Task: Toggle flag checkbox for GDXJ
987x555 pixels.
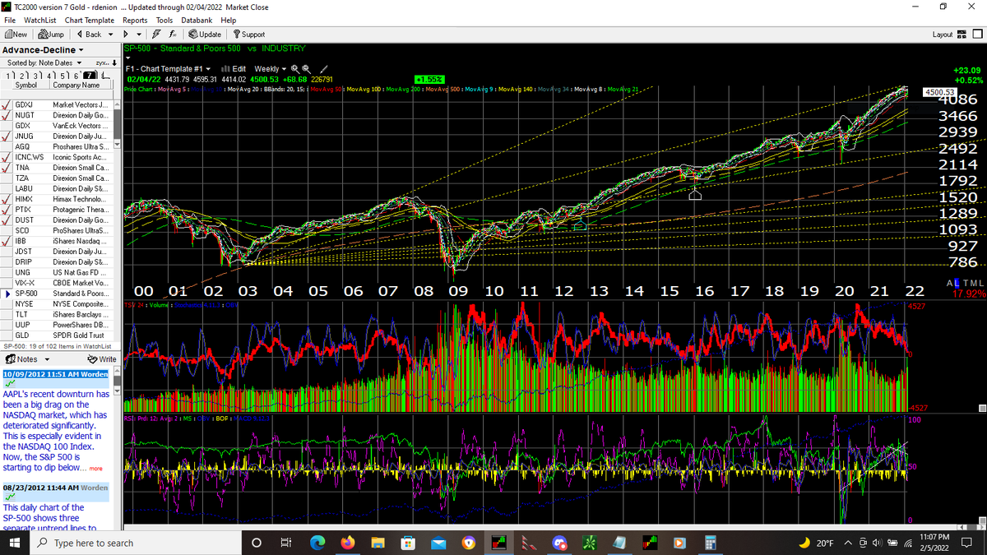Action: click(x=7, y=105)
